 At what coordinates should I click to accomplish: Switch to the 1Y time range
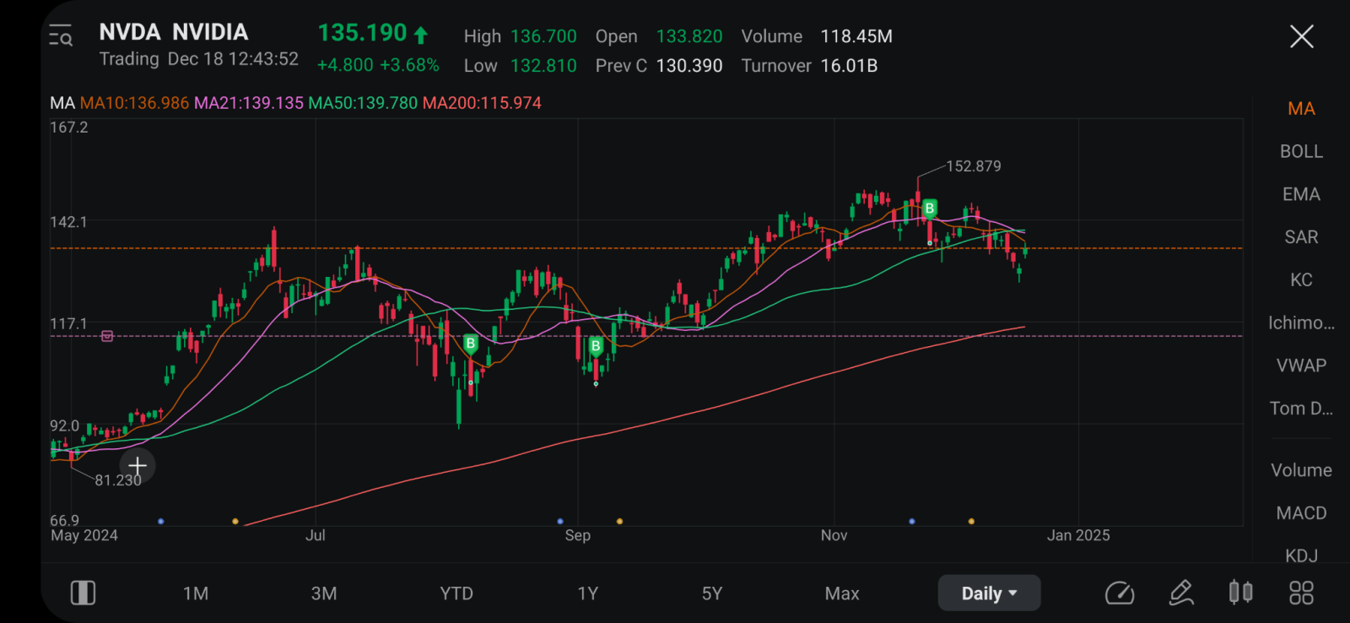point(588,593)
